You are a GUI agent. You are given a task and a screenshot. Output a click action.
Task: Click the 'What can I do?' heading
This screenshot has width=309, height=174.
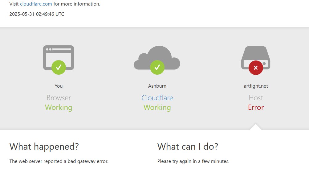tap(188, 147)
